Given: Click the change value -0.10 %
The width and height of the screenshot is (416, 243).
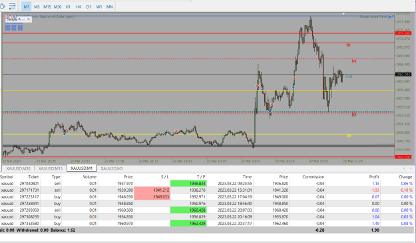Looking at the screenshot, I should (x=406, y=190).
